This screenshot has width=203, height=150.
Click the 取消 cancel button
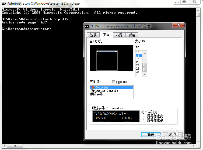[173, 135]
